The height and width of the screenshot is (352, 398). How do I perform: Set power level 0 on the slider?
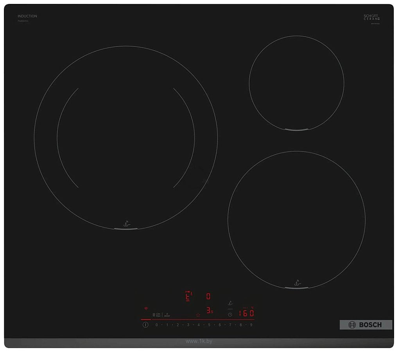click(157, 325)
